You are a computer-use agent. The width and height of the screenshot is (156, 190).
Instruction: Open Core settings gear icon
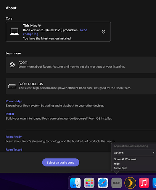point(103,32)
